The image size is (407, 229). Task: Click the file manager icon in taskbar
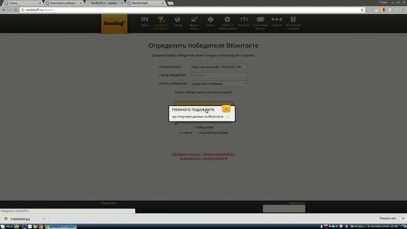click(x=36, y=226)
